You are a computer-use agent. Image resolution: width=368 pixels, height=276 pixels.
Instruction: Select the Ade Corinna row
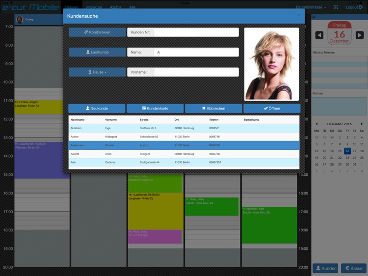click(x=184, y=162)
